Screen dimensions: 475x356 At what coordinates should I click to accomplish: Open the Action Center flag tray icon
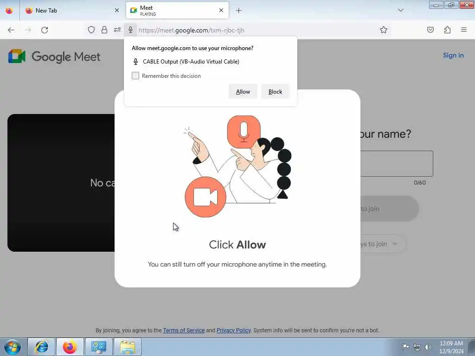point(405,347)
